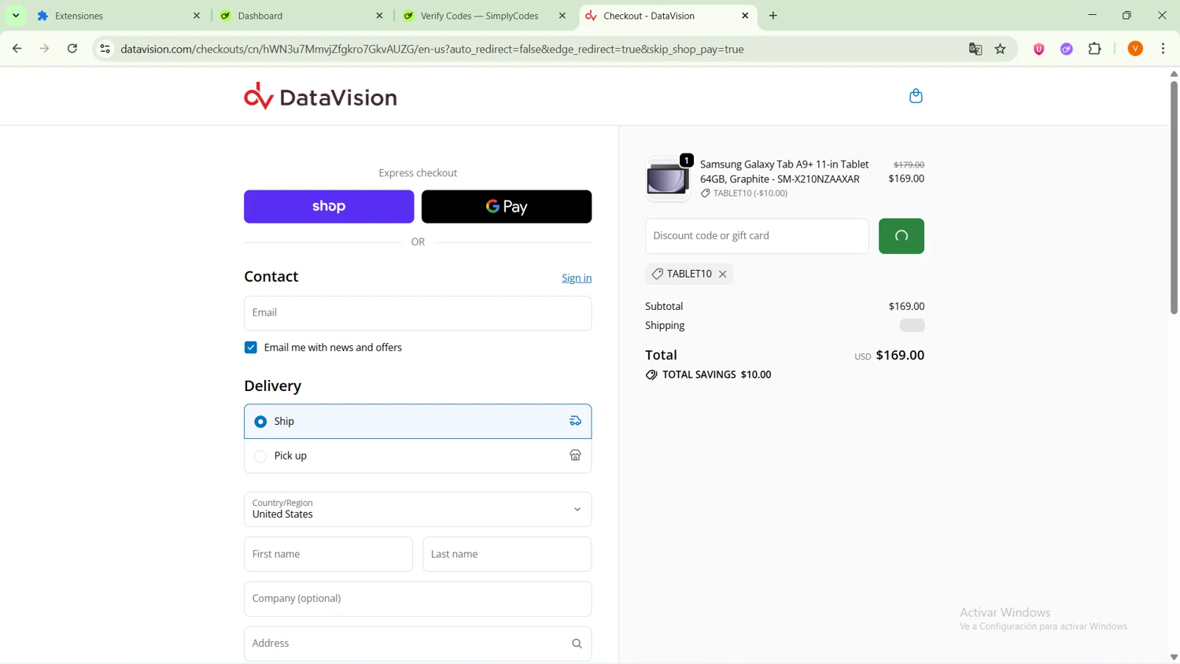Click the page vertical scrollbar
This screenshot has height=664, width=1180.
1174,197
